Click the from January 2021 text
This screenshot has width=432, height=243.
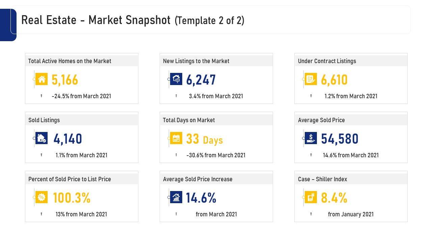tap(351, 214)
